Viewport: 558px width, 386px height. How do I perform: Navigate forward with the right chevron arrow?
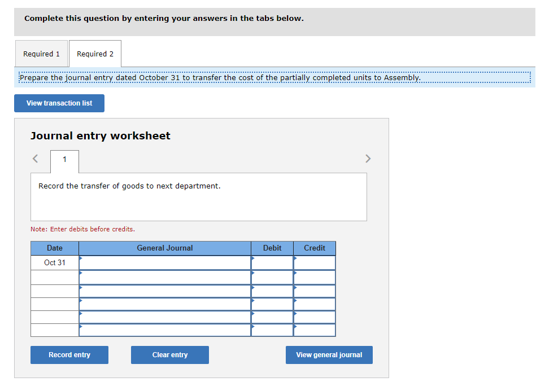click(x=368, y=159)
